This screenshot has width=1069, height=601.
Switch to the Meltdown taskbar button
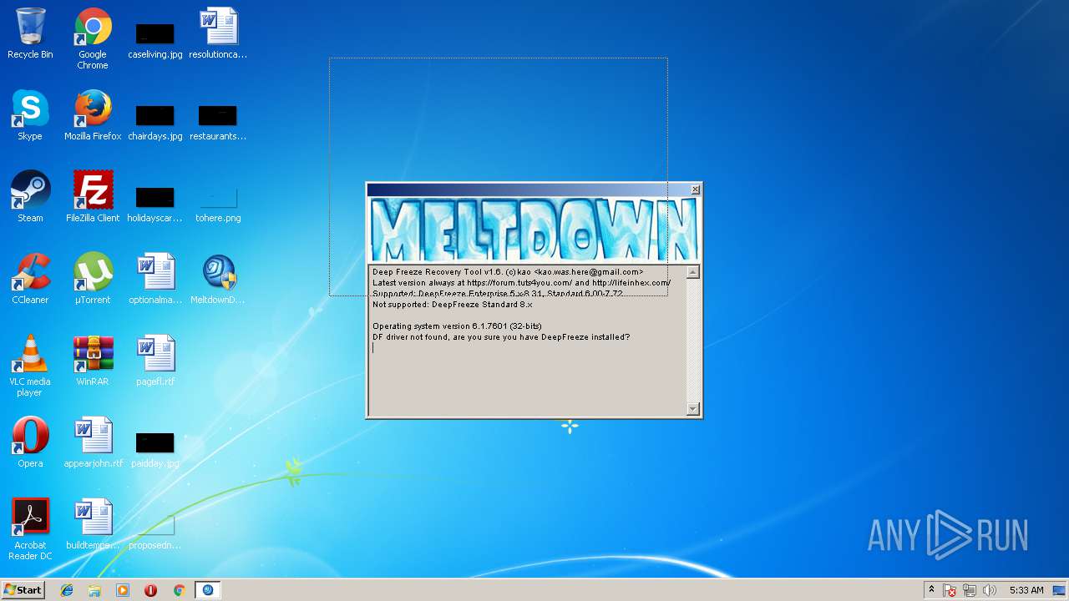208,590
